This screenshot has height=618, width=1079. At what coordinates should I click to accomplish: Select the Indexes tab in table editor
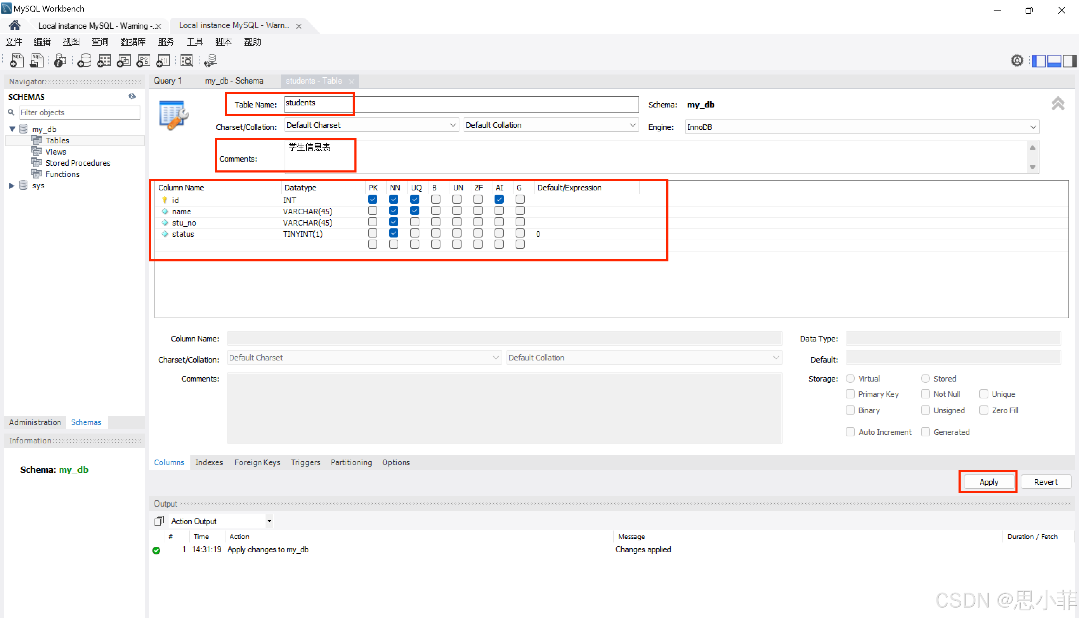[x=209, y=462]
